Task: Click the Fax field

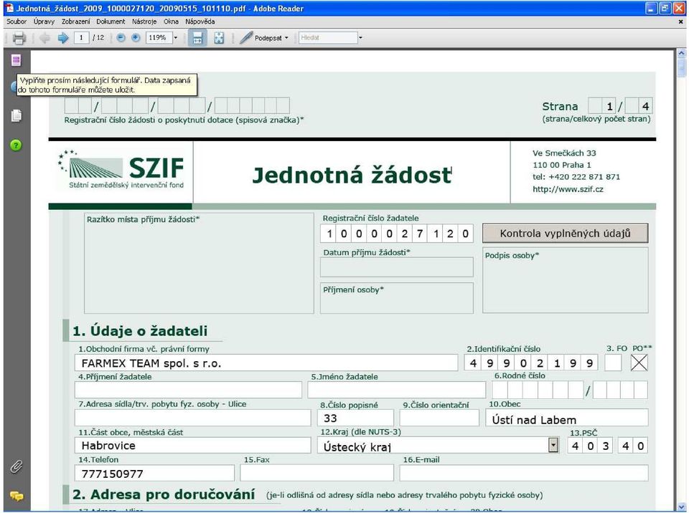Action: click(x=317, y=473)
